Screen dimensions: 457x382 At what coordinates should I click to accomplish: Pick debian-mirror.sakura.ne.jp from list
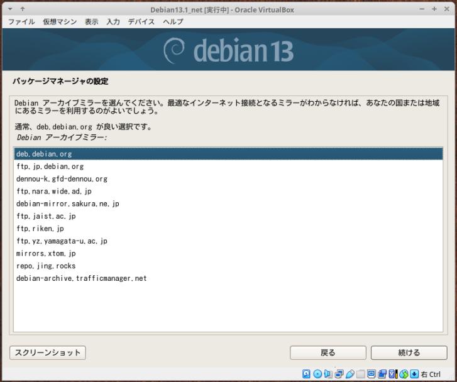click(229, 204)
